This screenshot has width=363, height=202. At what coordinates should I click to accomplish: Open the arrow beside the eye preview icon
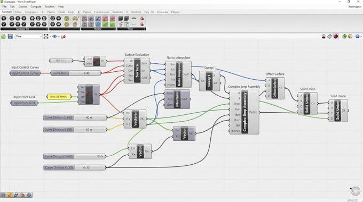(x=59, y=37)
